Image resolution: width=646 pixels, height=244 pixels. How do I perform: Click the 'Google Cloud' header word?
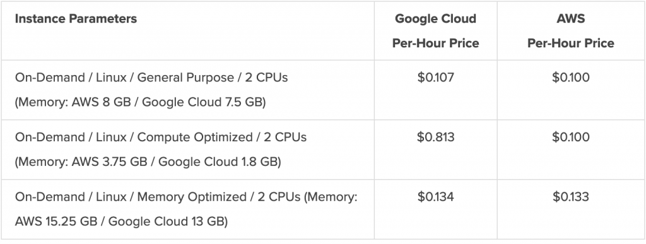point(435,19)
